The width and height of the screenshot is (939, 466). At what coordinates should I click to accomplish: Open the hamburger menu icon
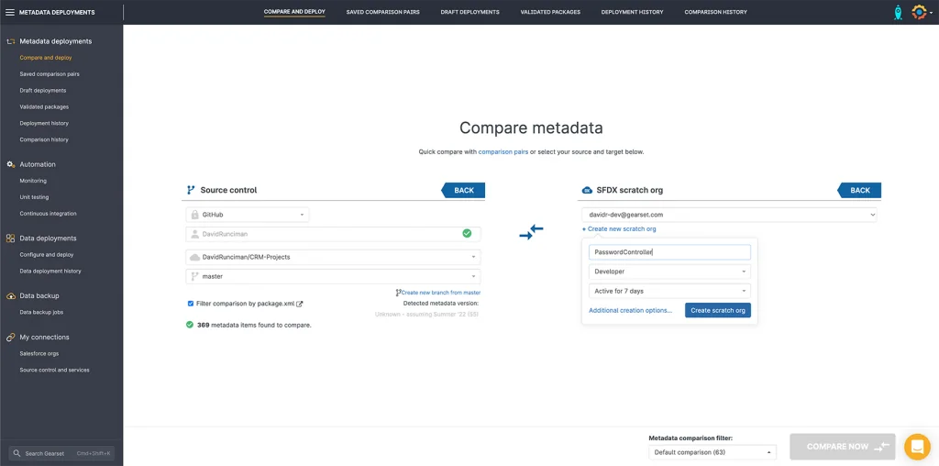pos(9,12)
